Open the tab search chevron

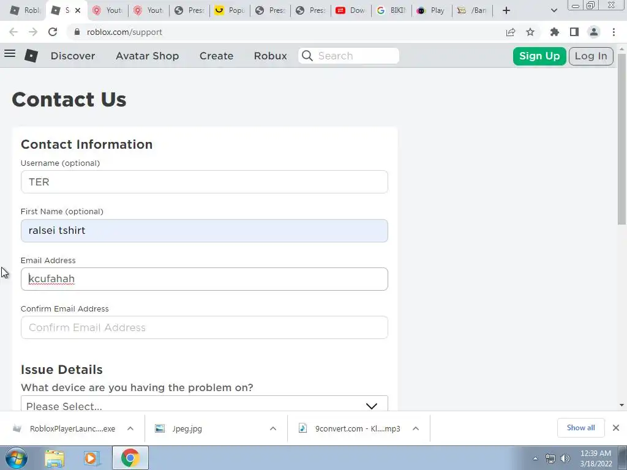(554, 10)
